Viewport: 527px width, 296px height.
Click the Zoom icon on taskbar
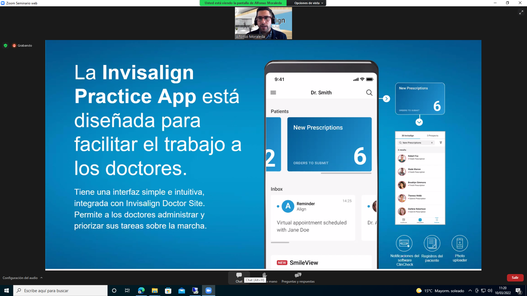click(209, 291)
